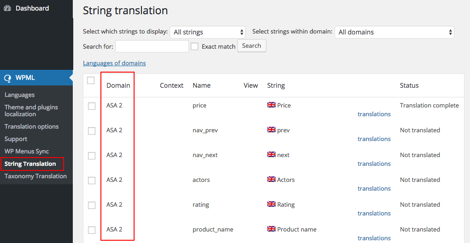Select String Translation in sidebar
Image resolution: width=470 pixels, height=243 pixels.
tap(30, 164)
